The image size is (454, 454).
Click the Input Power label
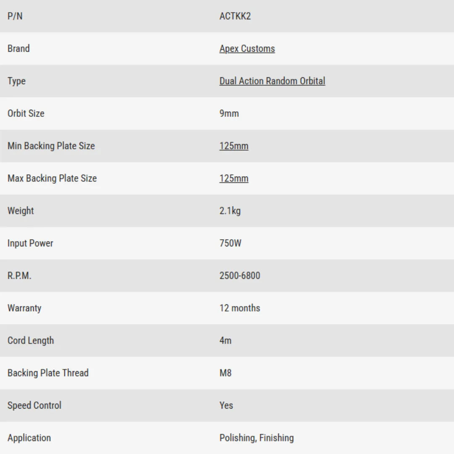30,243
